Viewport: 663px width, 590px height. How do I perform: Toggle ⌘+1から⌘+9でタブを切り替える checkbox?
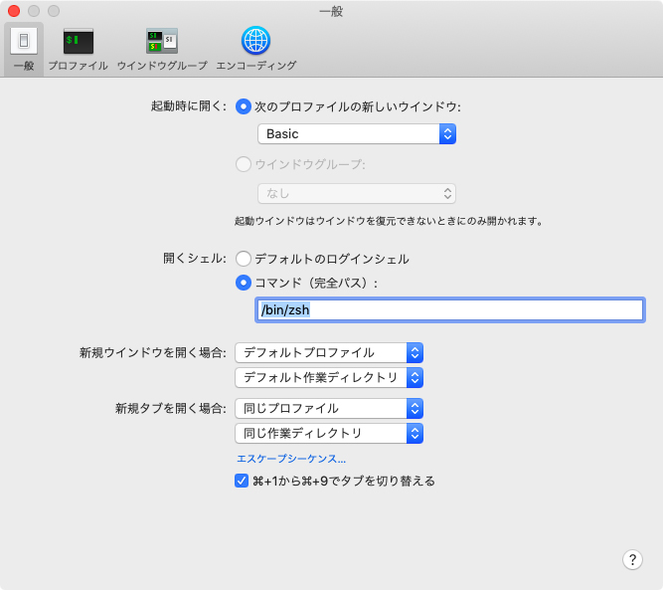242,481
